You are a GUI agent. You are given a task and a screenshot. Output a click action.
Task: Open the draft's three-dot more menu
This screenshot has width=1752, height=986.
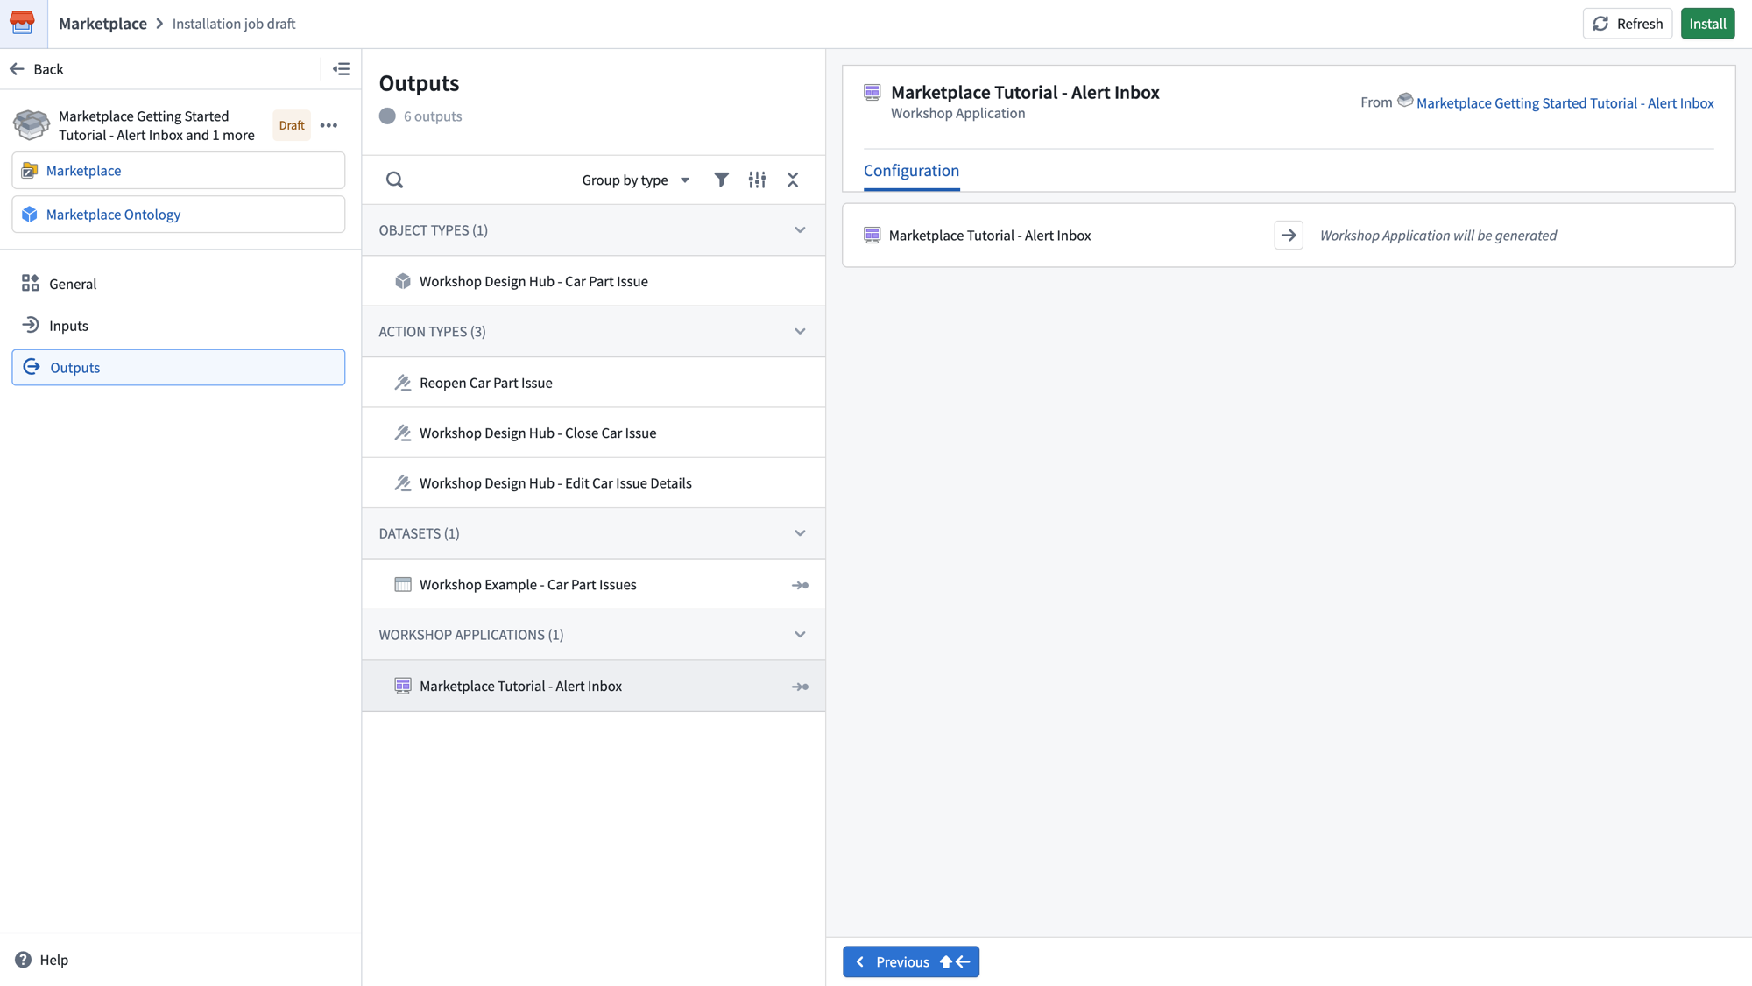coord(328,125)
